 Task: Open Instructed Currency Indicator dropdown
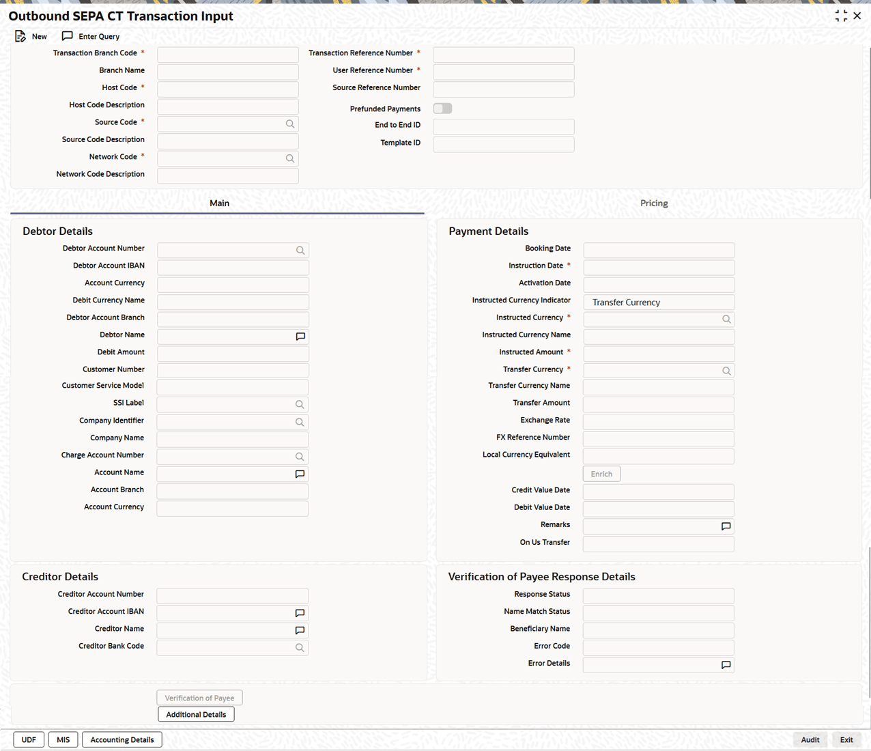pos(659,302)
